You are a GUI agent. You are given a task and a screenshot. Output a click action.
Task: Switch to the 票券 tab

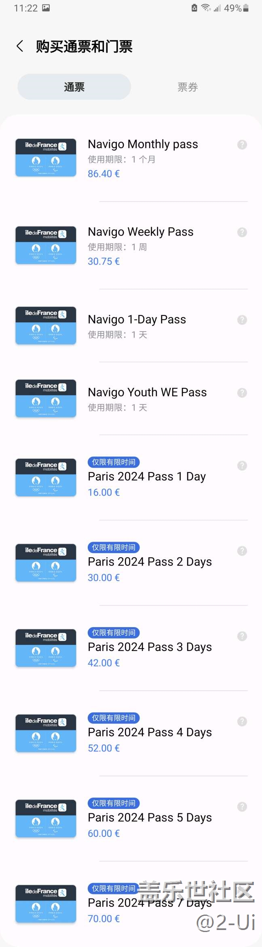[188, 87]
